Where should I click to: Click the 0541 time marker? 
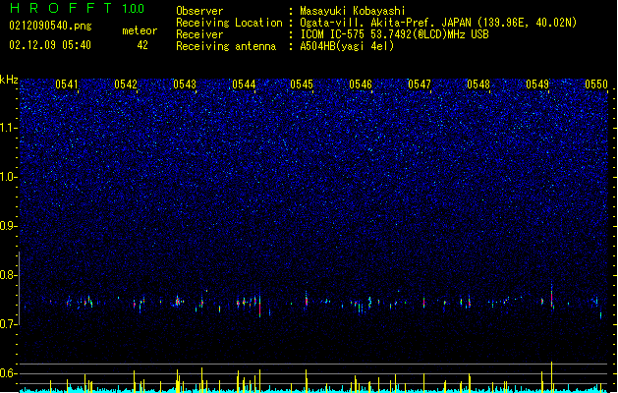tap(67, 84)
